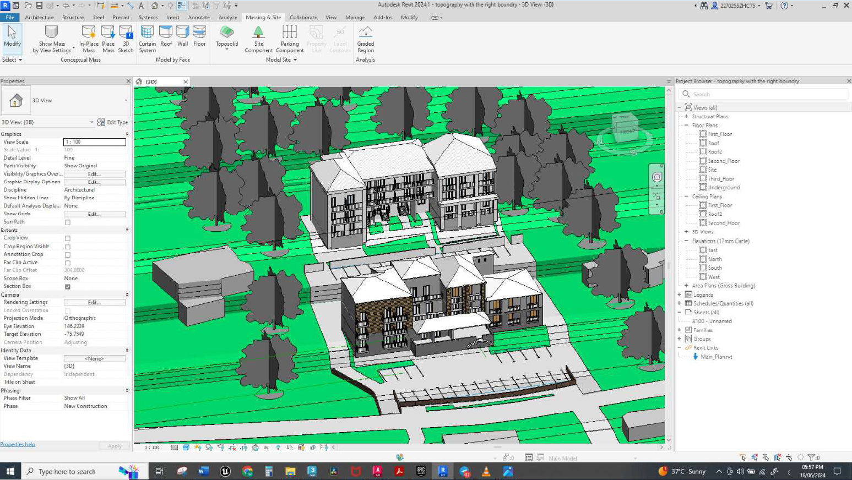Open the Windows Start menu
The image size is (852, 480).
[10, 471]
